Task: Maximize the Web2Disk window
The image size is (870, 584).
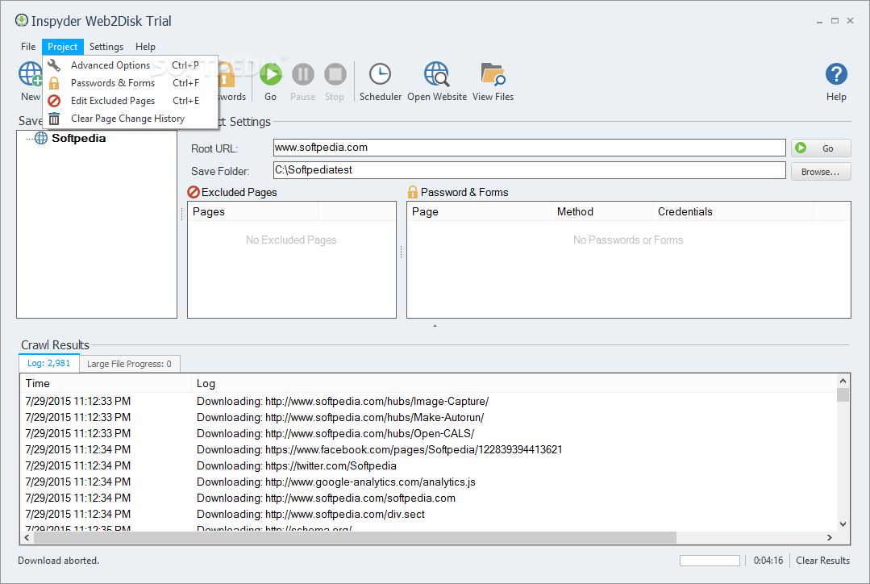Action: click(835, 20)
